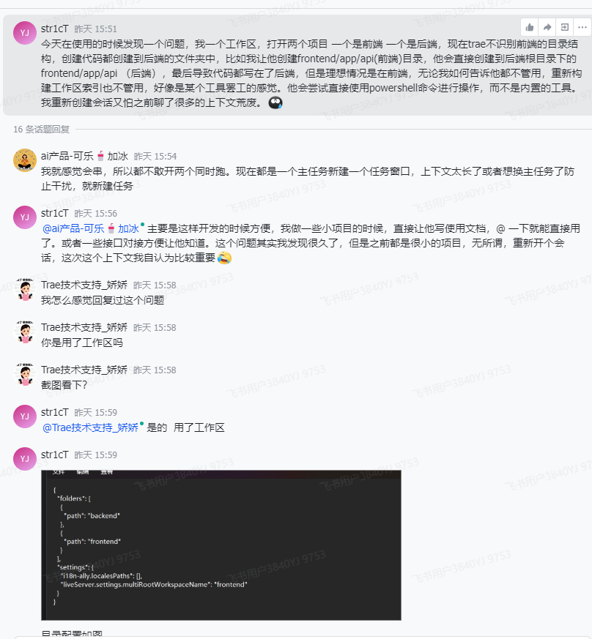Image resolution: width=592 pixels, height=639 pixels.
Task: Click the name ai产品-可乐 加冰 at 15:54
Action: (84, 156)
